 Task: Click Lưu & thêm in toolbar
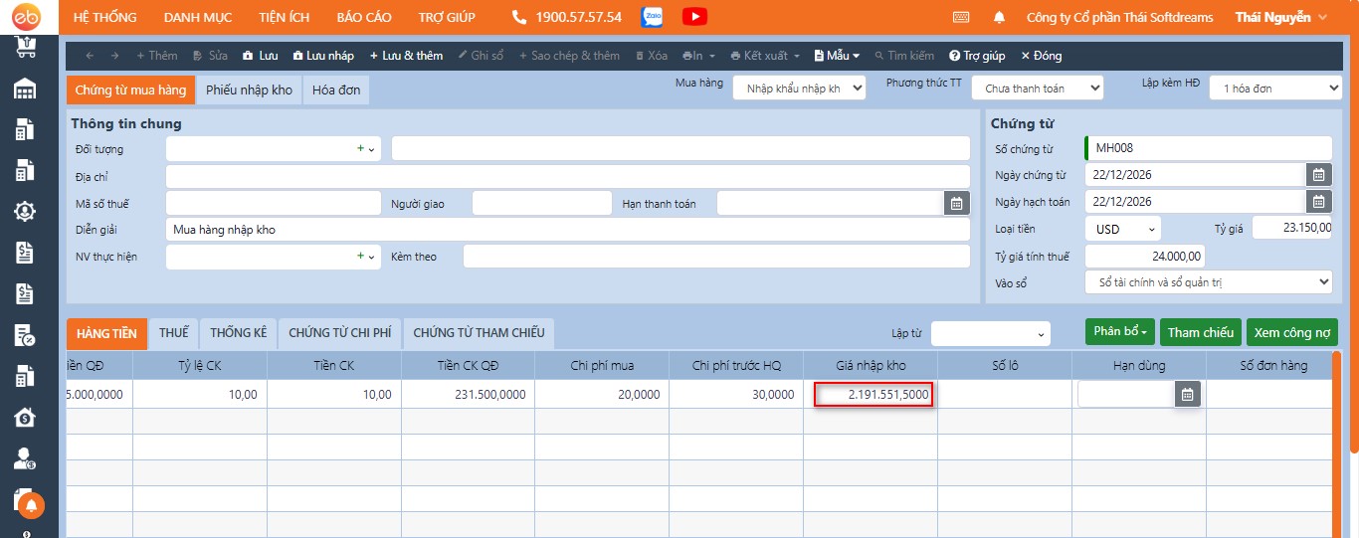(406, 56)
